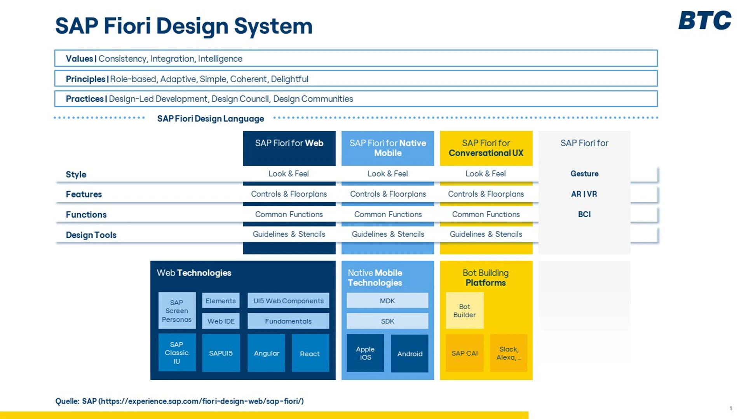Click the slide page number 1
The width and height of the screenshot is (746, 419).
pos(730,408)
